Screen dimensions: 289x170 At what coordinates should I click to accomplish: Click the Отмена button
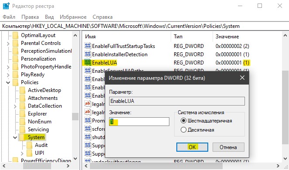(x=228, y=147)
